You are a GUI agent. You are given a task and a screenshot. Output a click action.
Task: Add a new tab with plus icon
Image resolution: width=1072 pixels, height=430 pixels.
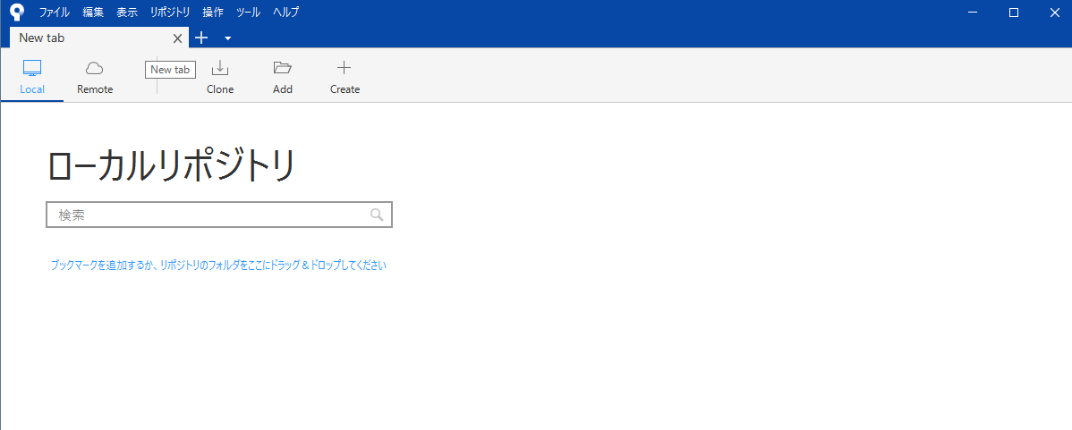point(201,38)
